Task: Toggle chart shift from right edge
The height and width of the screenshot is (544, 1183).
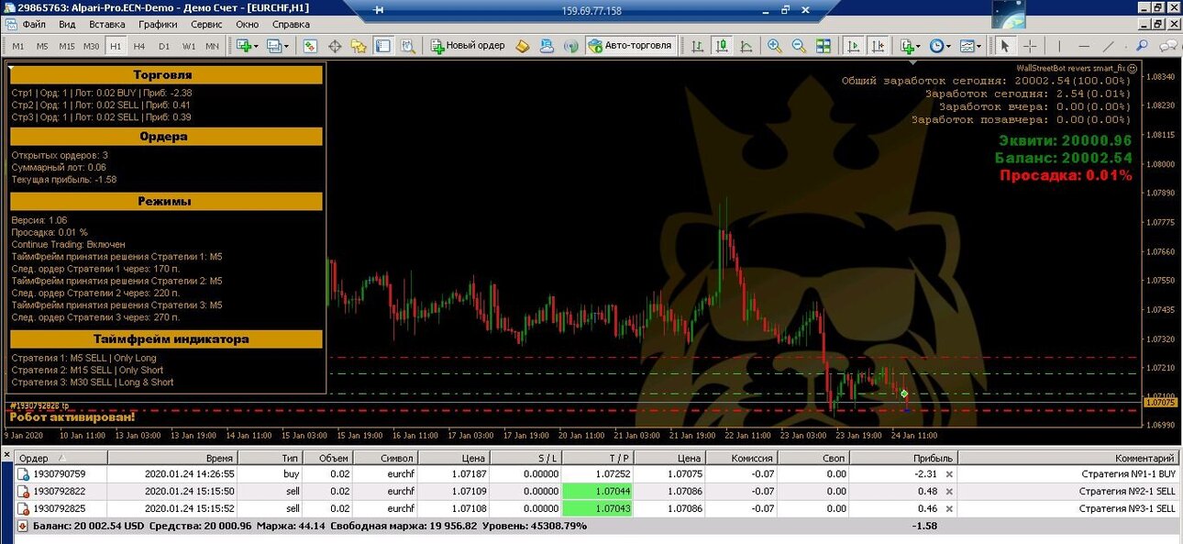Action: click(879, 46)
